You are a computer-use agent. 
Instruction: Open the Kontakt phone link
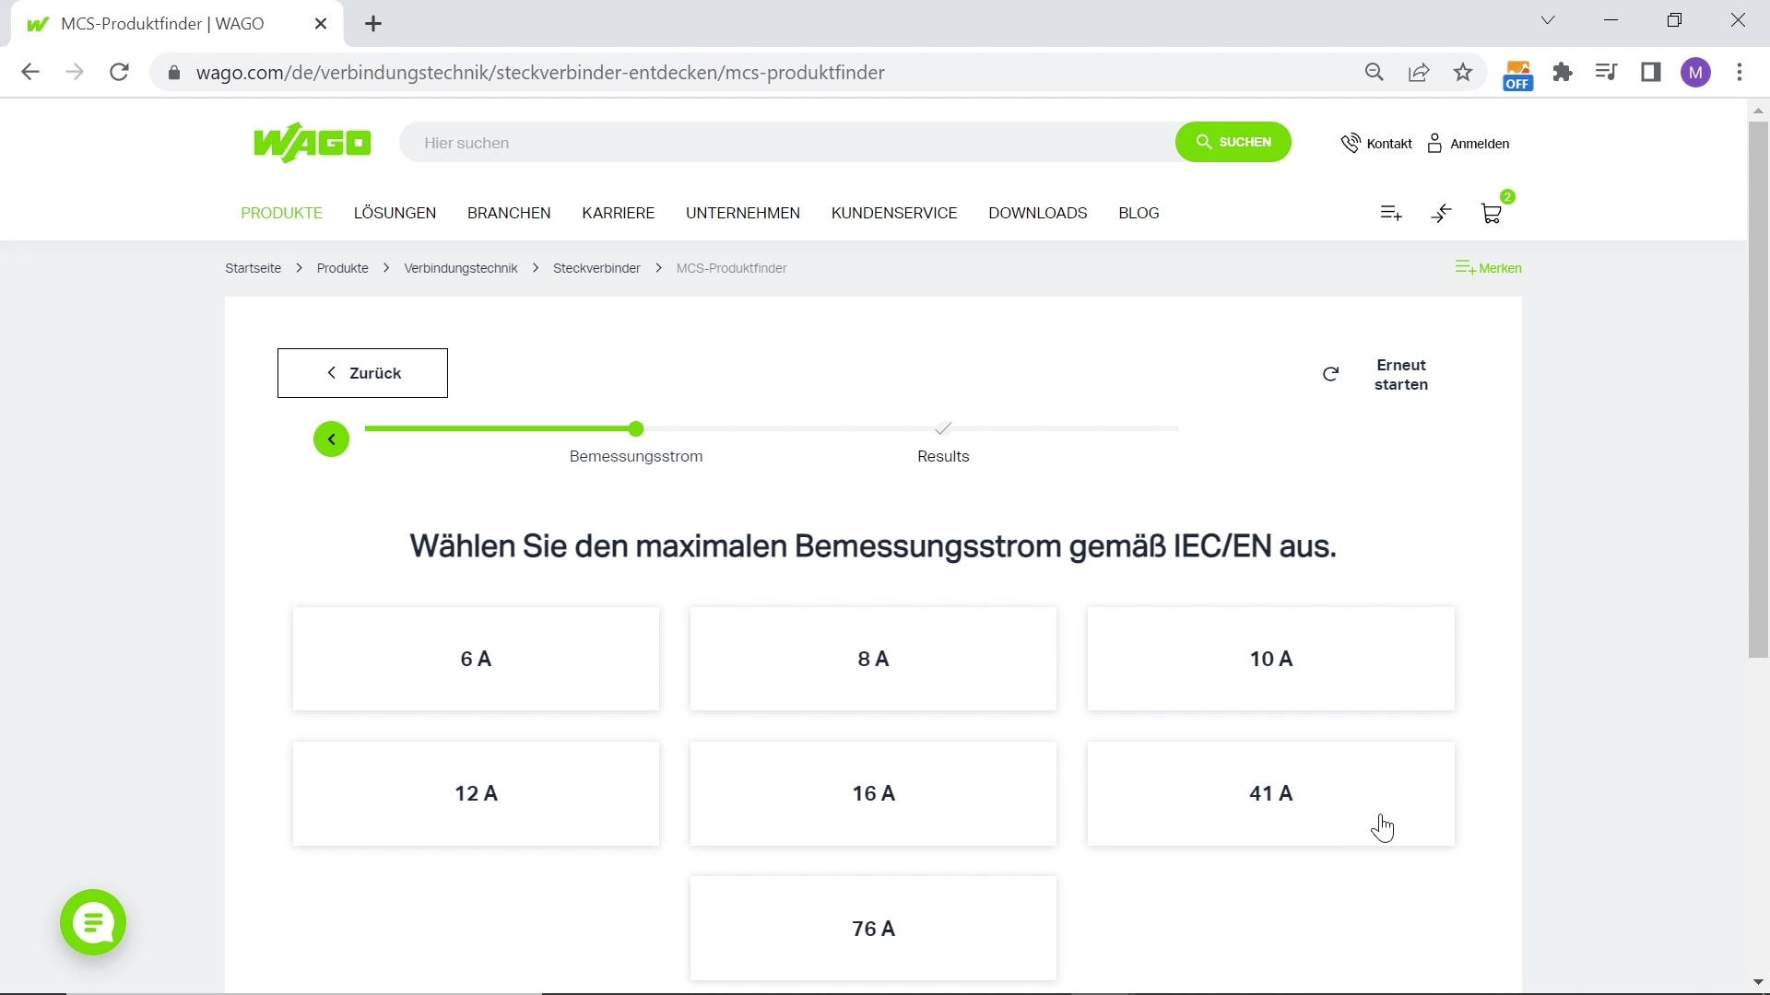pos(1375,143)
